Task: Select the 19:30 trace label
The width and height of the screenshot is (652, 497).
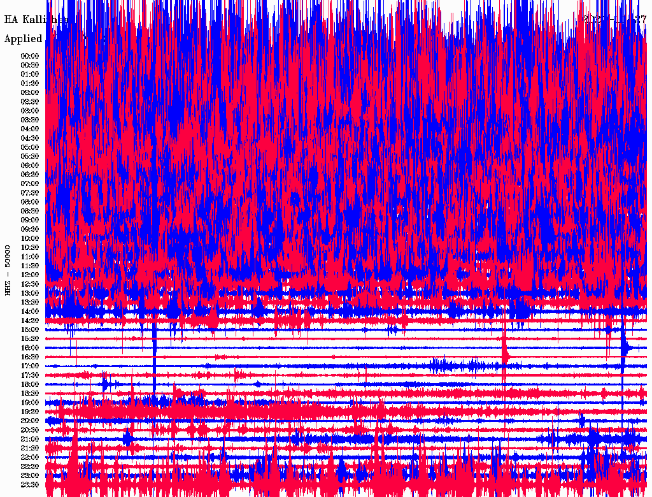Action: point(30,412)
